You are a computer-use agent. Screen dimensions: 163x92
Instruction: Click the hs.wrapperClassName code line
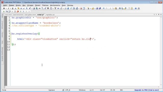[x=36, y=23]
